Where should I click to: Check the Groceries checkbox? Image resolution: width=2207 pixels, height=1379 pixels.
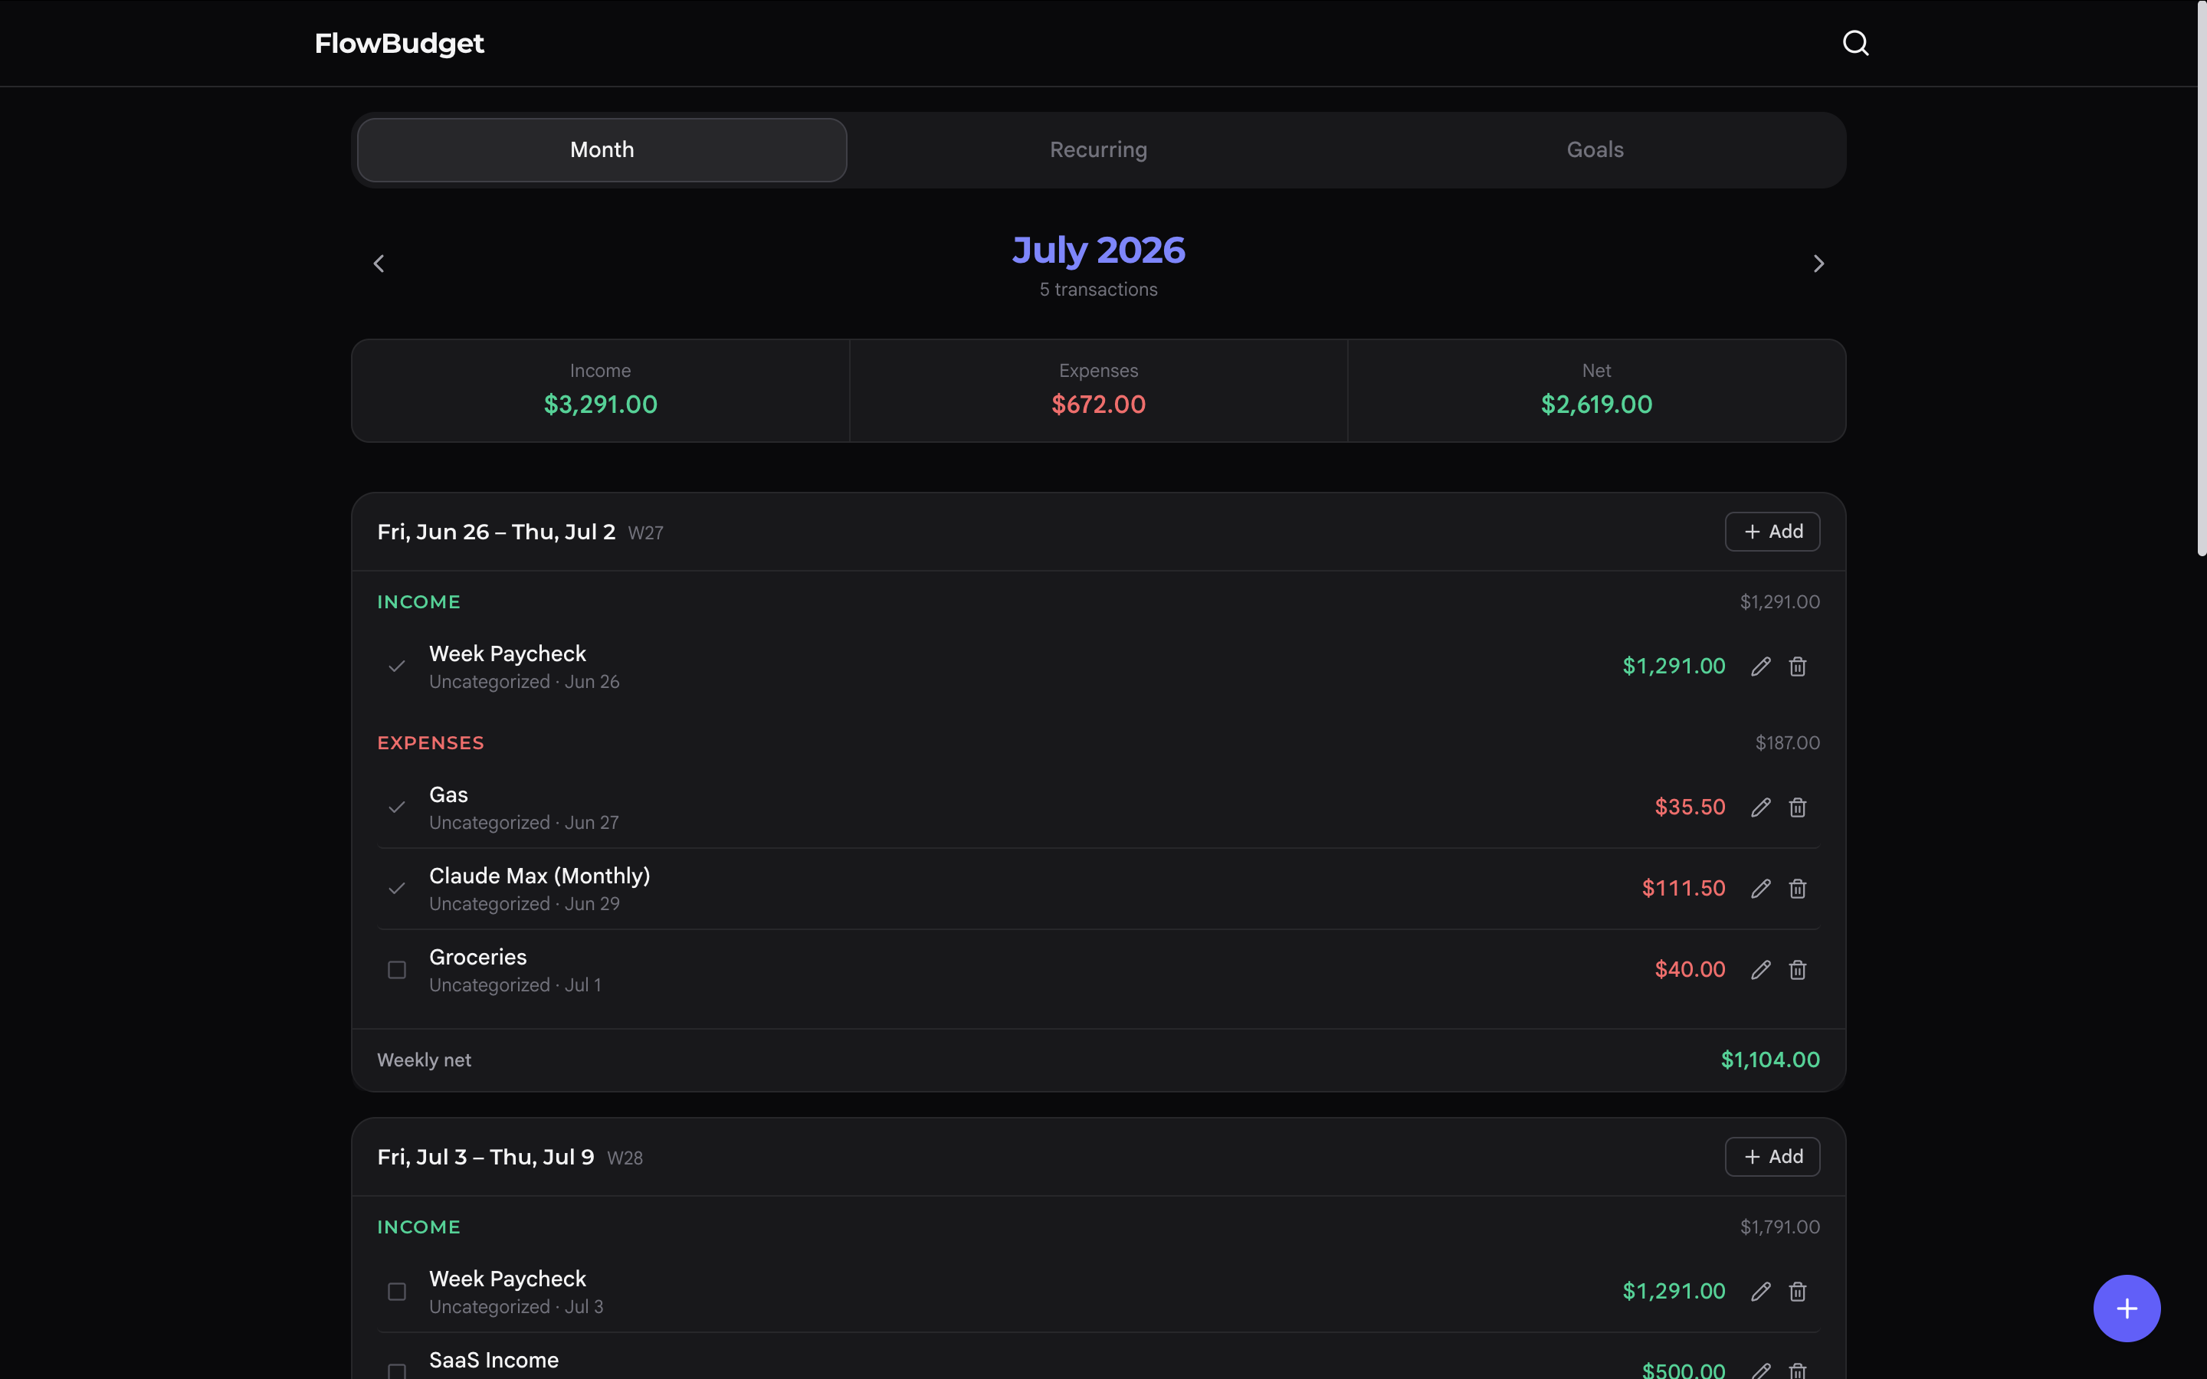point(397,969)
